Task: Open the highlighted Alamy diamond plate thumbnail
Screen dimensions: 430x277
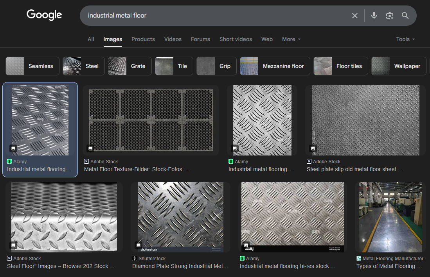Action: (40, 120)
